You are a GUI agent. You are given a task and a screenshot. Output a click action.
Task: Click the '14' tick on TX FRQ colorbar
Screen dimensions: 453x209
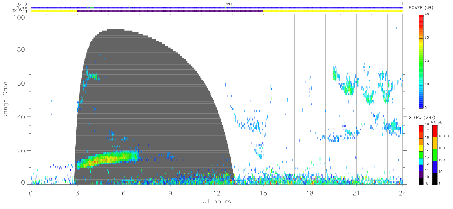tap(427, 150)
